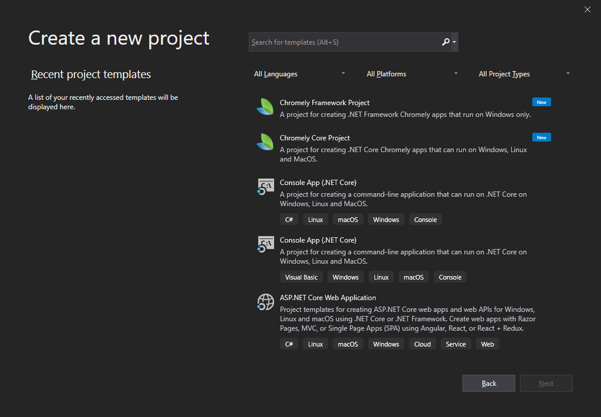Click the C# Console App template icon

(x=266, y=187)
